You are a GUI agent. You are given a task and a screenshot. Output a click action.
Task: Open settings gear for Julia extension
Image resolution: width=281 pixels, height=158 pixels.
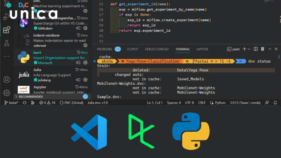85,80
